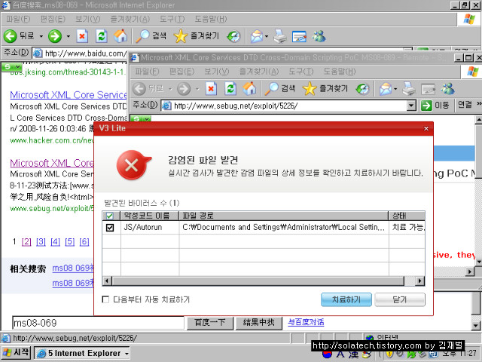Stop page loading in Baidu window toolbar
Screen dimensions: 482x362
click(82, 36)
